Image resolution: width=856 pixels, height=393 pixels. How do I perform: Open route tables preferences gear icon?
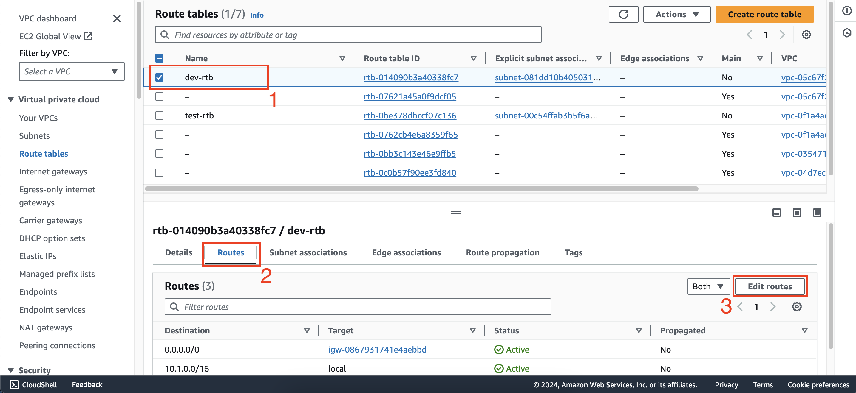pos(806,35)
